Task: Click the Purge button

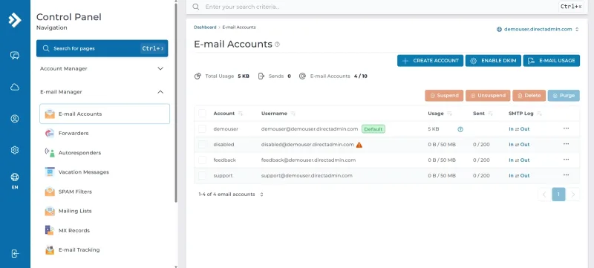Action: click(564, 96)
